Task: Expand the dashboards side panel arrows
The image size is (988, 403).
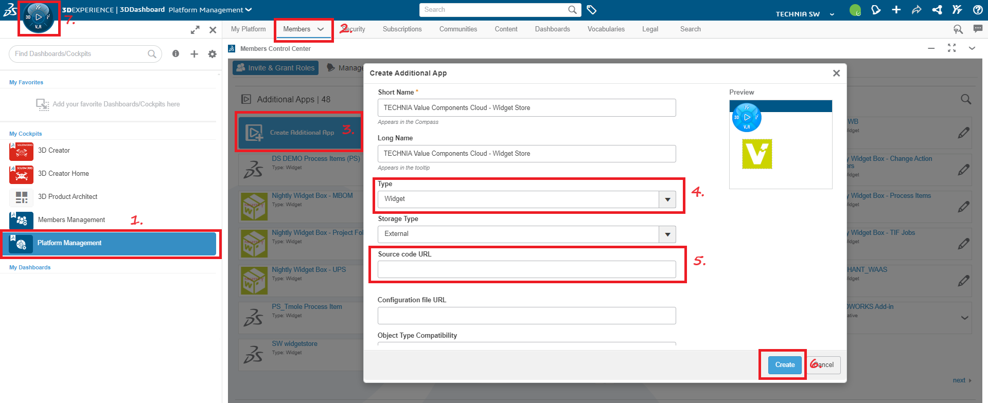Action: [x=195, y=30]
